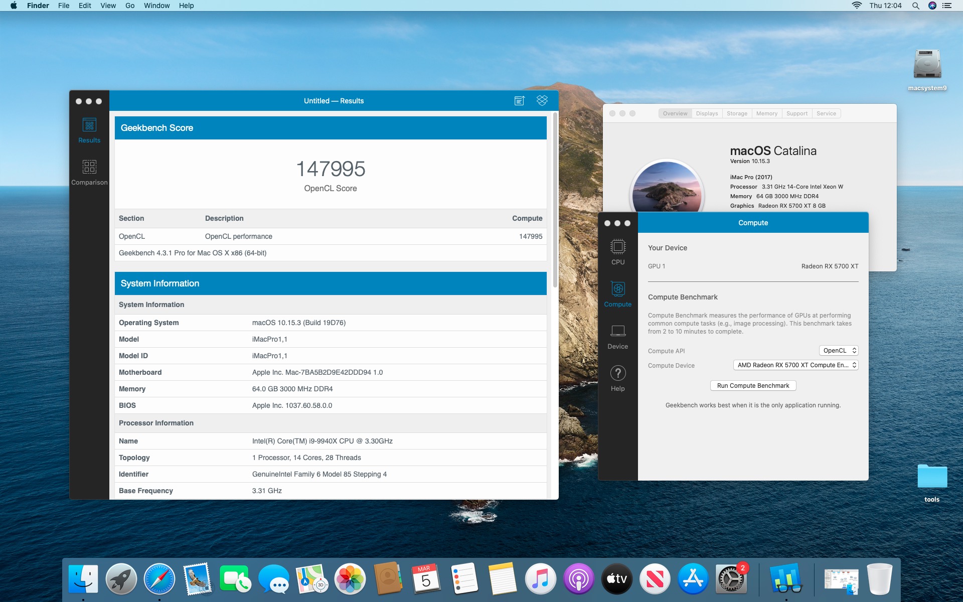Click the Dropbox icon in Results titlebar

pyautogui.click(x=542, y=100)
